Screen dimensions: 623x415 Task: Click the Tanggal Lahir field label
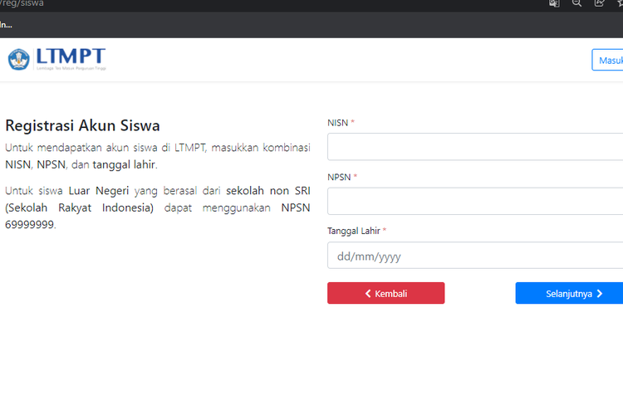click(354, 231)
